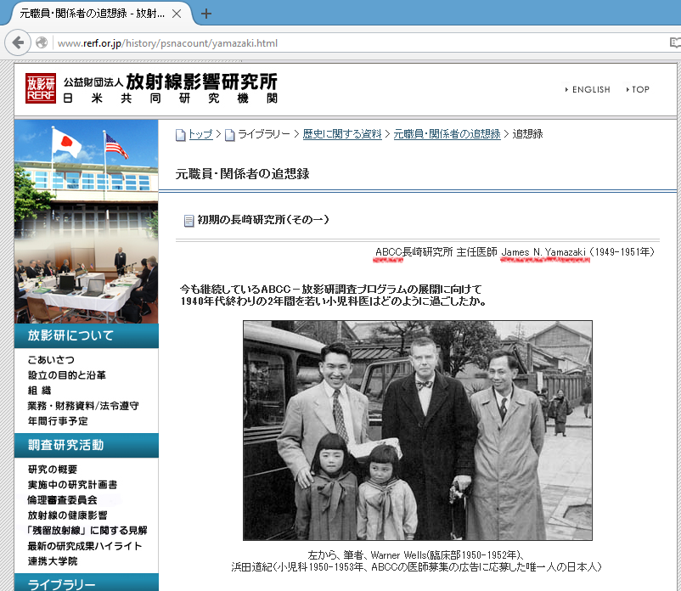The image size is (681, 591).
Task: Open the 調査研究活動 sidebar section header
Action: [x=87, y=445]
